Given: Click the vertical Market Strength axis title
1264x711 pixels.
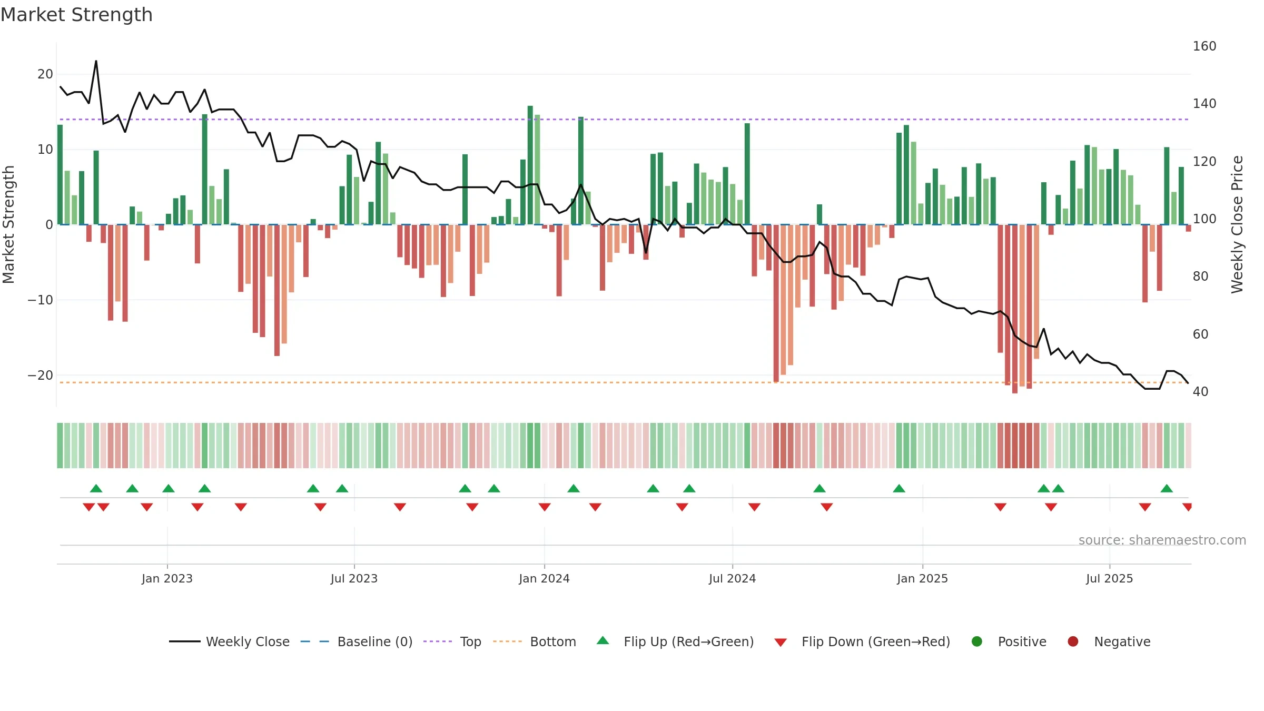Looking at the screenshot, I should click(x=8, y=224).
